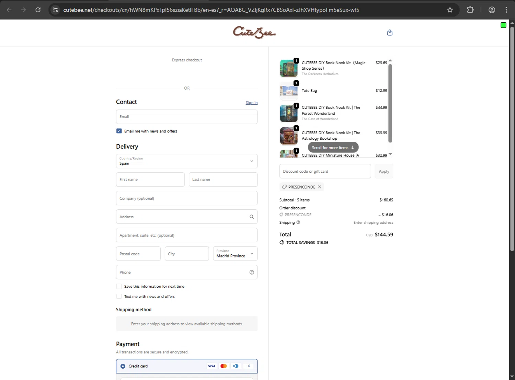Click the total savings tag icon
Viewport: 515px width, 380px height.
pos(282,242)
